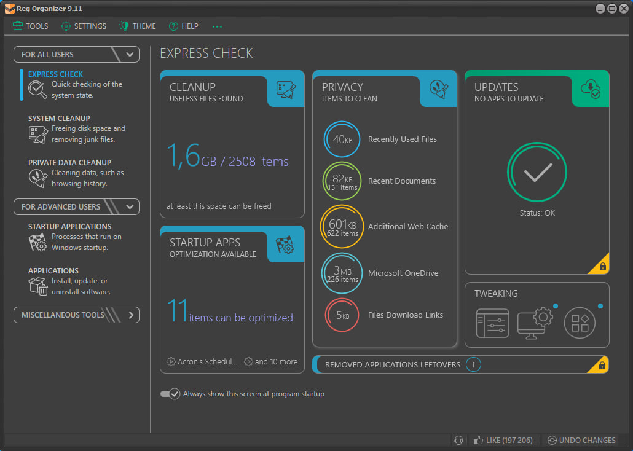The width and height of the screenshot is (633, 451).
Task: Click the Updates card yellow lock icon
Action: [602, 267]
